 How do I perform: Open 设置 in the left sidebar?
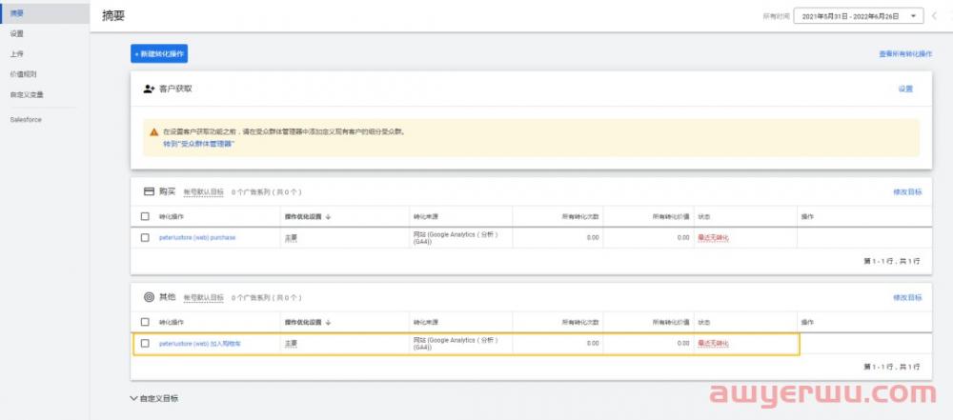pyautogui.click(x=17, y=33)
